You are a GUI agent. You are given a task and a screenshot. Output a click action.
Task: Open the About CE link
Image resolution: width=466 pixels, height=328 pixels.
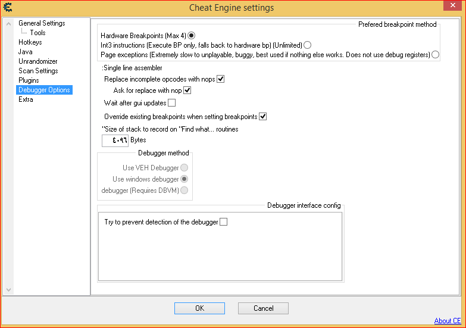(x=447, y=321)
